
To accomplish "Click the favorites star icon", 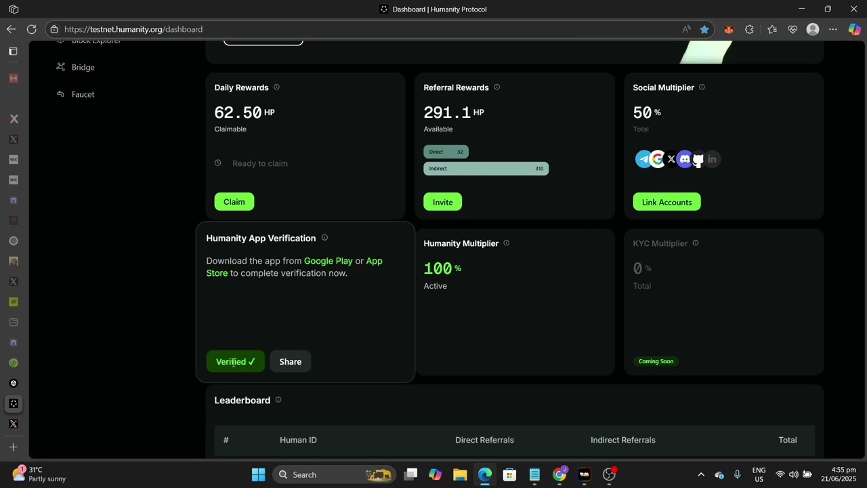I will tap(704, 29).
